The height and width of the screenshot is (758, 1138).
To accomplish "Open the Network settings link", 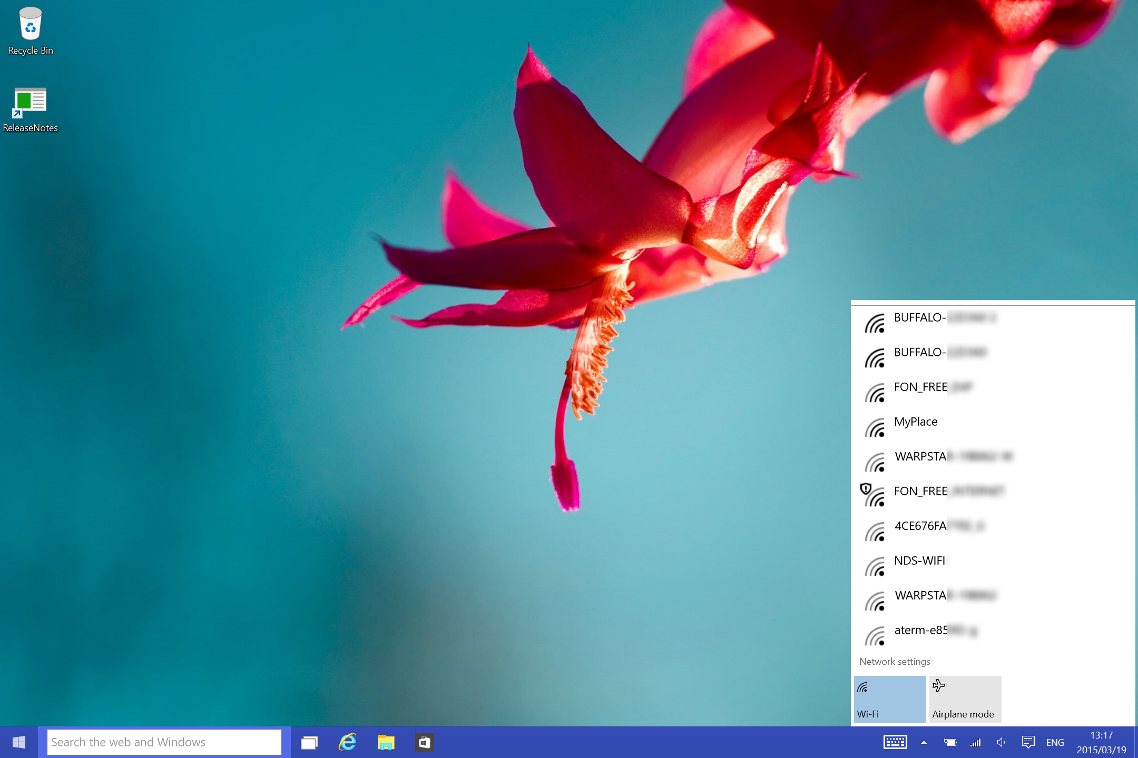I will point(895,662).
